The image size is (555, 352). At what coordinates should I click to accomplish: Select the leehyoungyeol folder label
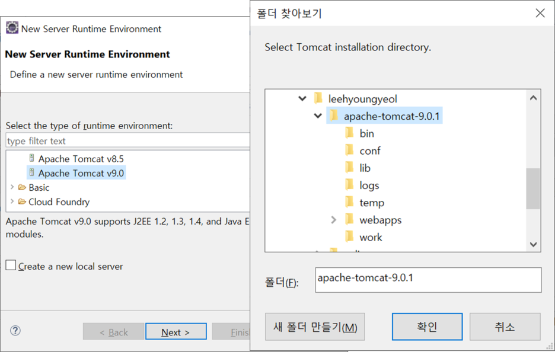point(363,99)
